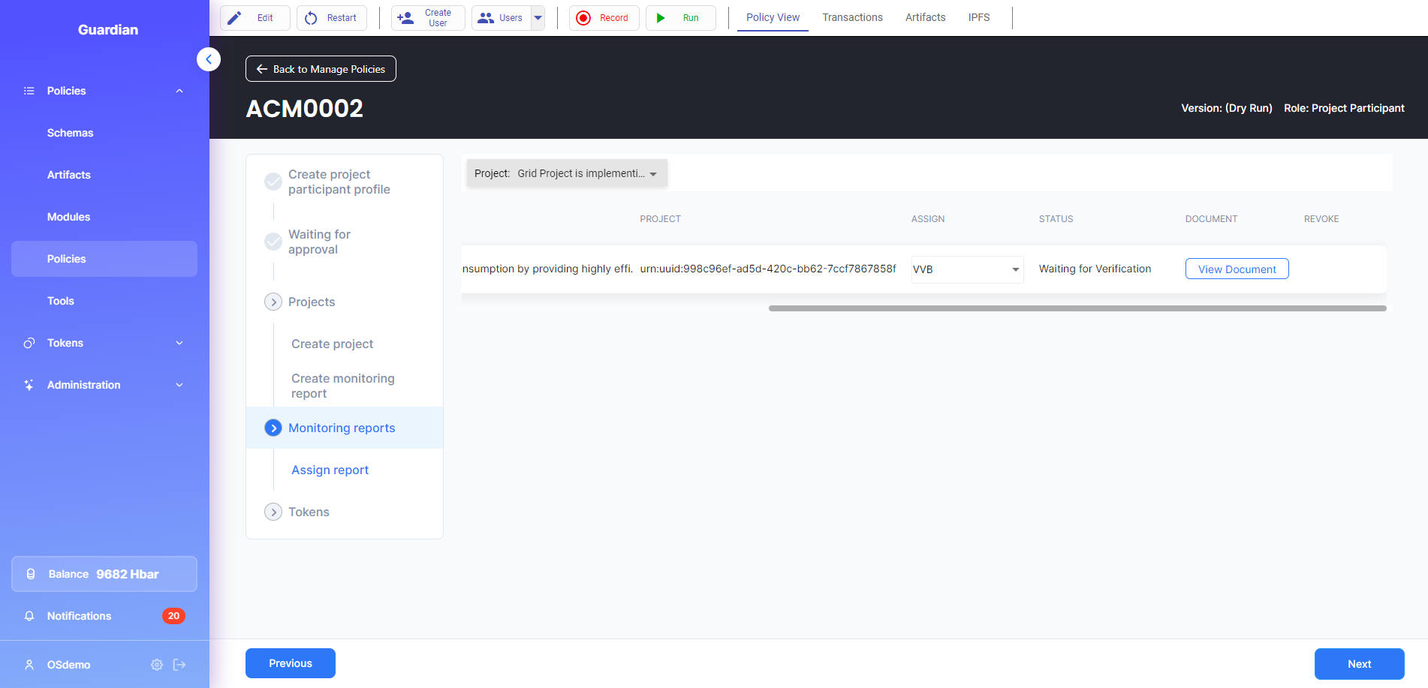The image size is (1428, 688).
Task: Open settings gear next to OSdemo
Action: pos(157,665)
